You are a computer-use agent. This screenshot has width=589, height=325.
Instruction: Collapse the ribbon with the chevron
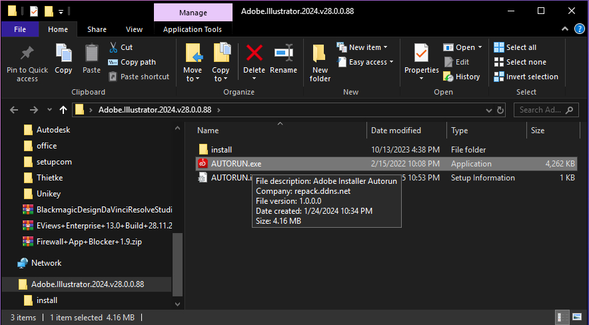[564, 29]
